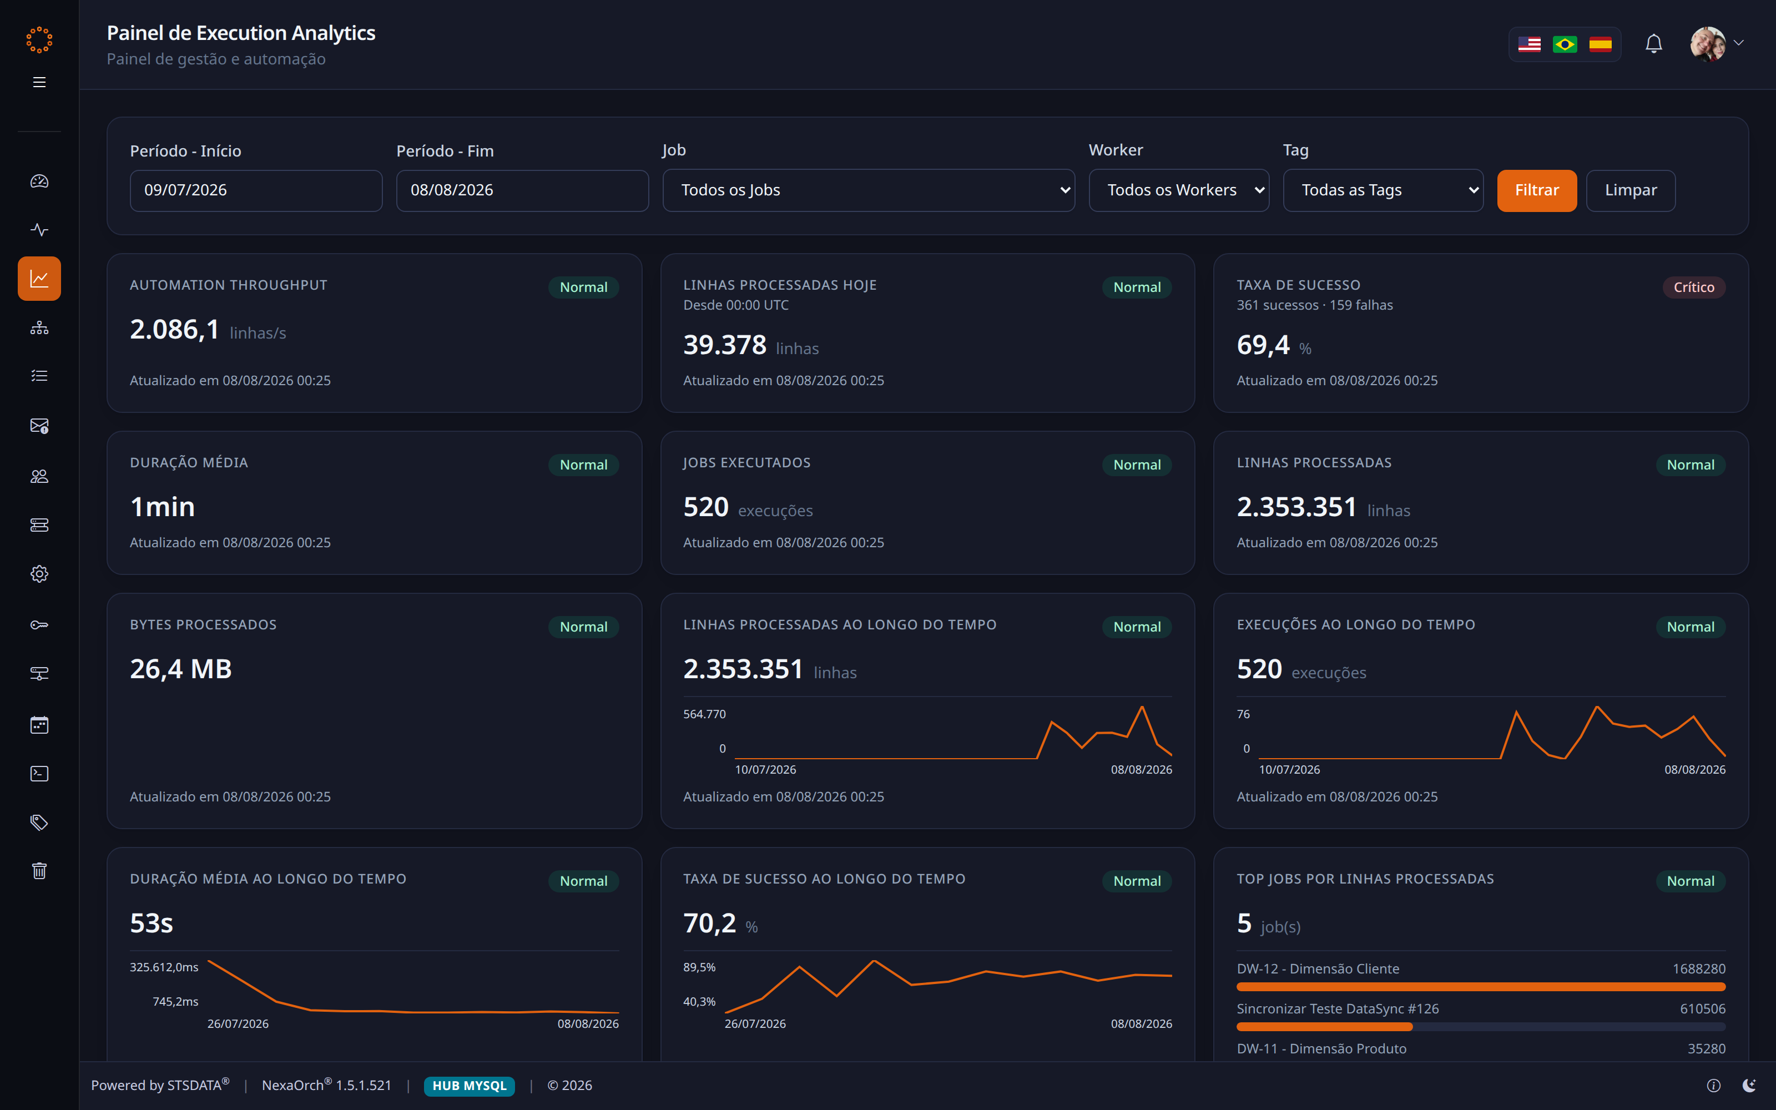Open the network server connection icon
1776x1110 pixels.
pos(39,674)
